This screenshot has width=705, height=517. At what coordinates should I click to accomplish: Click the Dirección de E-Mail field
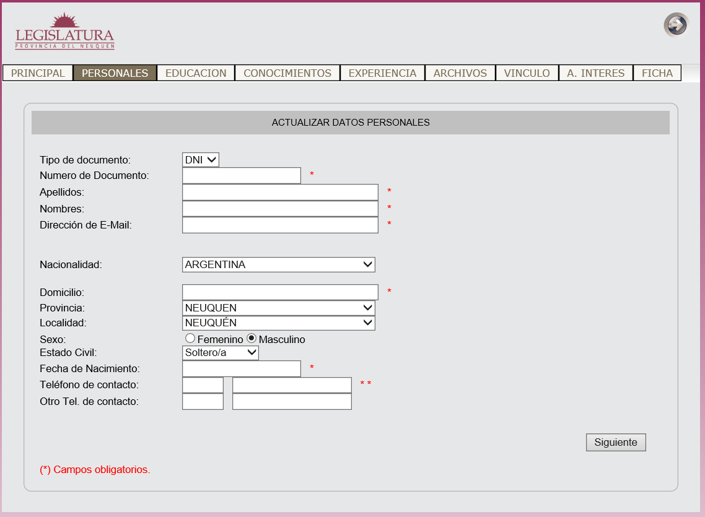[280, 225]
